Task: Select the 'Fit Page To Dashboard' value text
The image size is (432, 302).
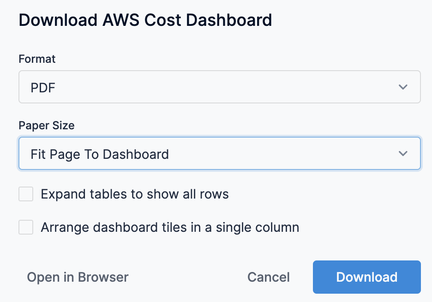Action: [x=100, y=154]
